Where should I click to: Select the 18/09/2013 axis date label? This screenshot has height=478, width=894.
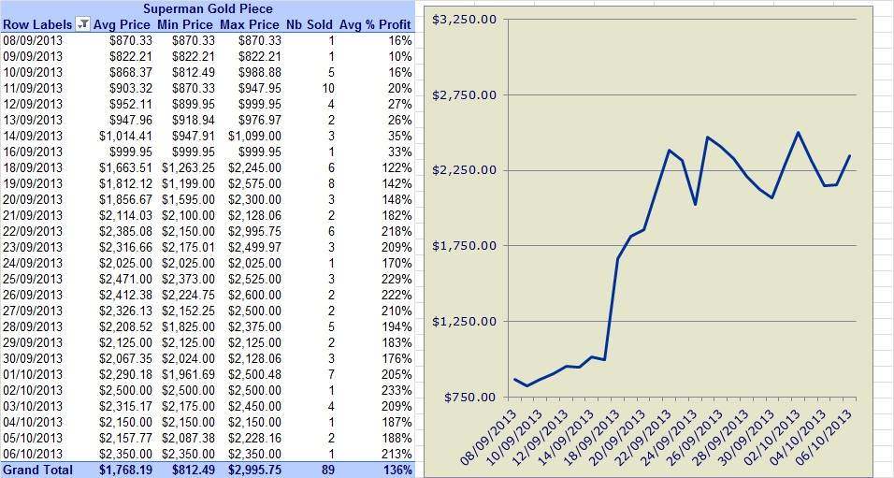[x=593, y=435]
